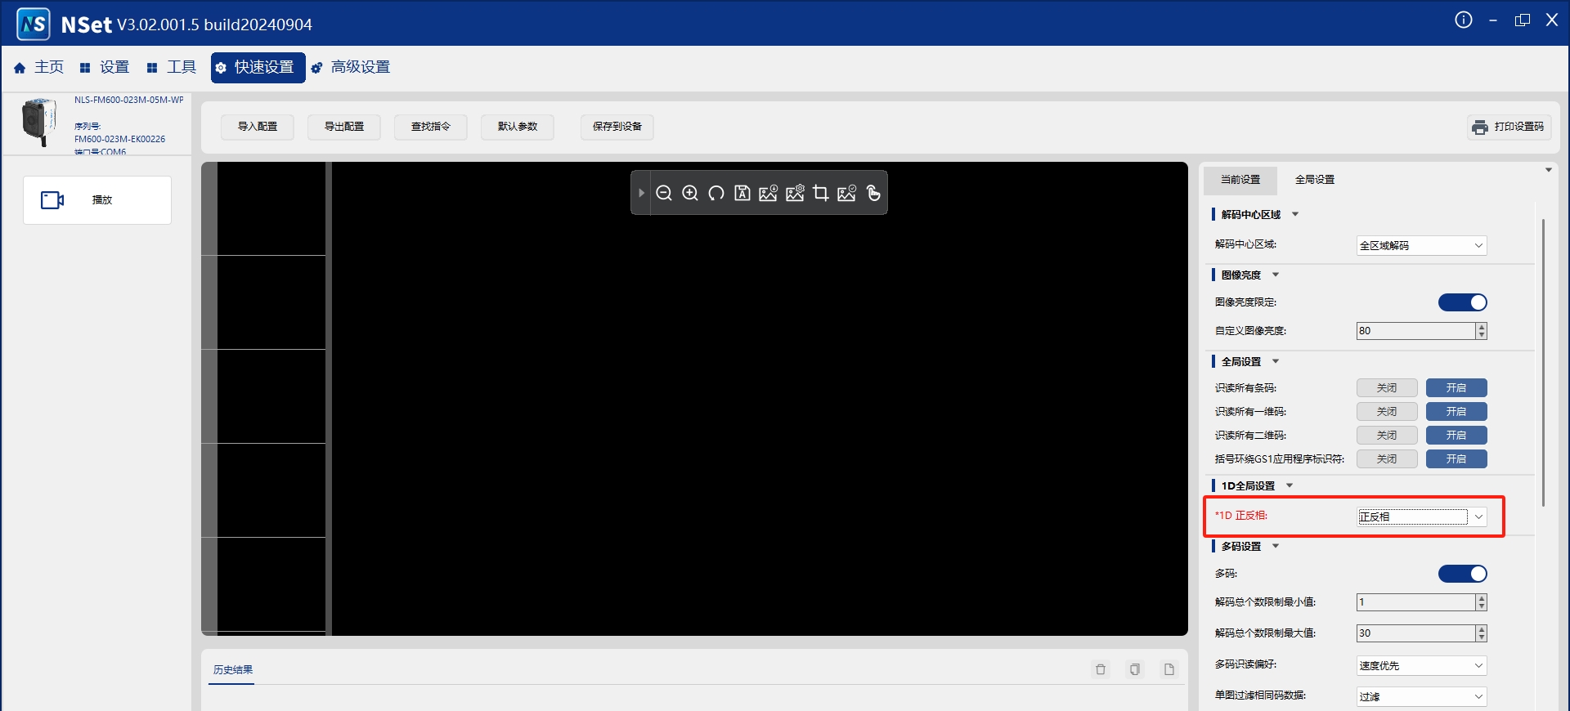Click the info circle icon in title bar

[x=1464, y=20]
